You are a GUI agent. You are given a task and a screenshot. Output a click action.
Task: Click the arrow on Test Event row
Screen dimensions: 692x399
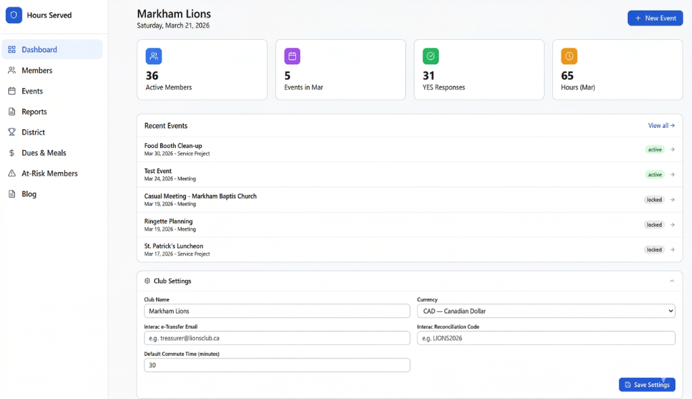pyautogui.click(x=672, y=174)
